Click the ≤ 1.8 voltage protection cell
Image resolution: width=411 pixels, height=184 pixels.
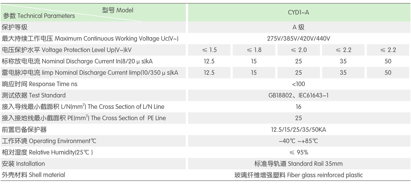254,50
